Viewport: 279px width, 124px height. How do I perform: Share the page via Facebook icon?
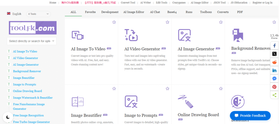(x=274, y=46)
